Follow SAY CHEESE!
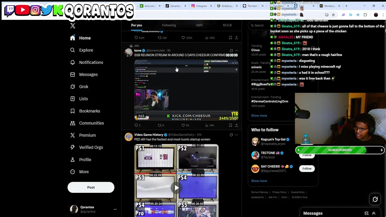This screenshot has width=386, height=217. [x=307, y=169]
